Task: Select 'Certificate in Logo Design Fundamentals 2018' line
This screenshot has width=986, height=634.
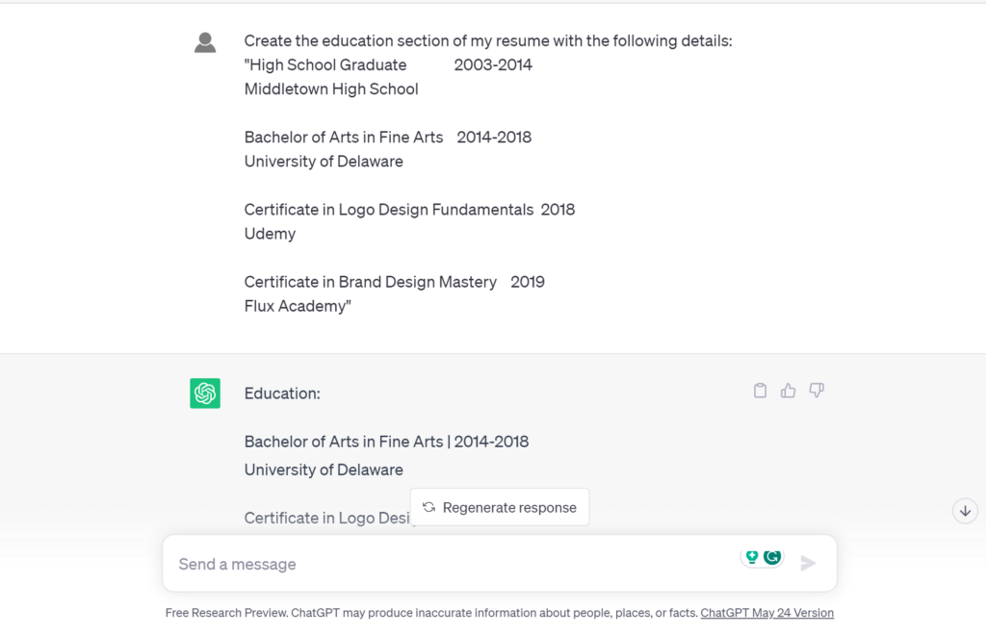Action: tap(409, 210)
